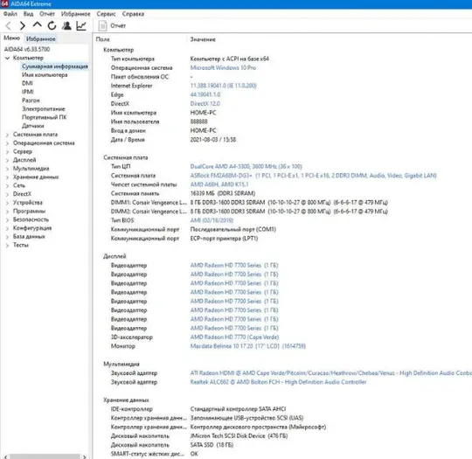Click the sidebar horizontal scrollbar track
The width and height of the screenshot is (472, 459).
(x=45, y=456)
